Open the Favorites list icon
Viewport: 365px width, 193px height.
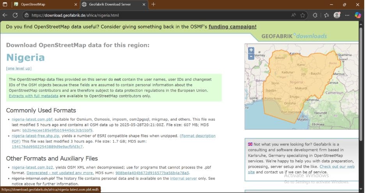pos(326,15)
